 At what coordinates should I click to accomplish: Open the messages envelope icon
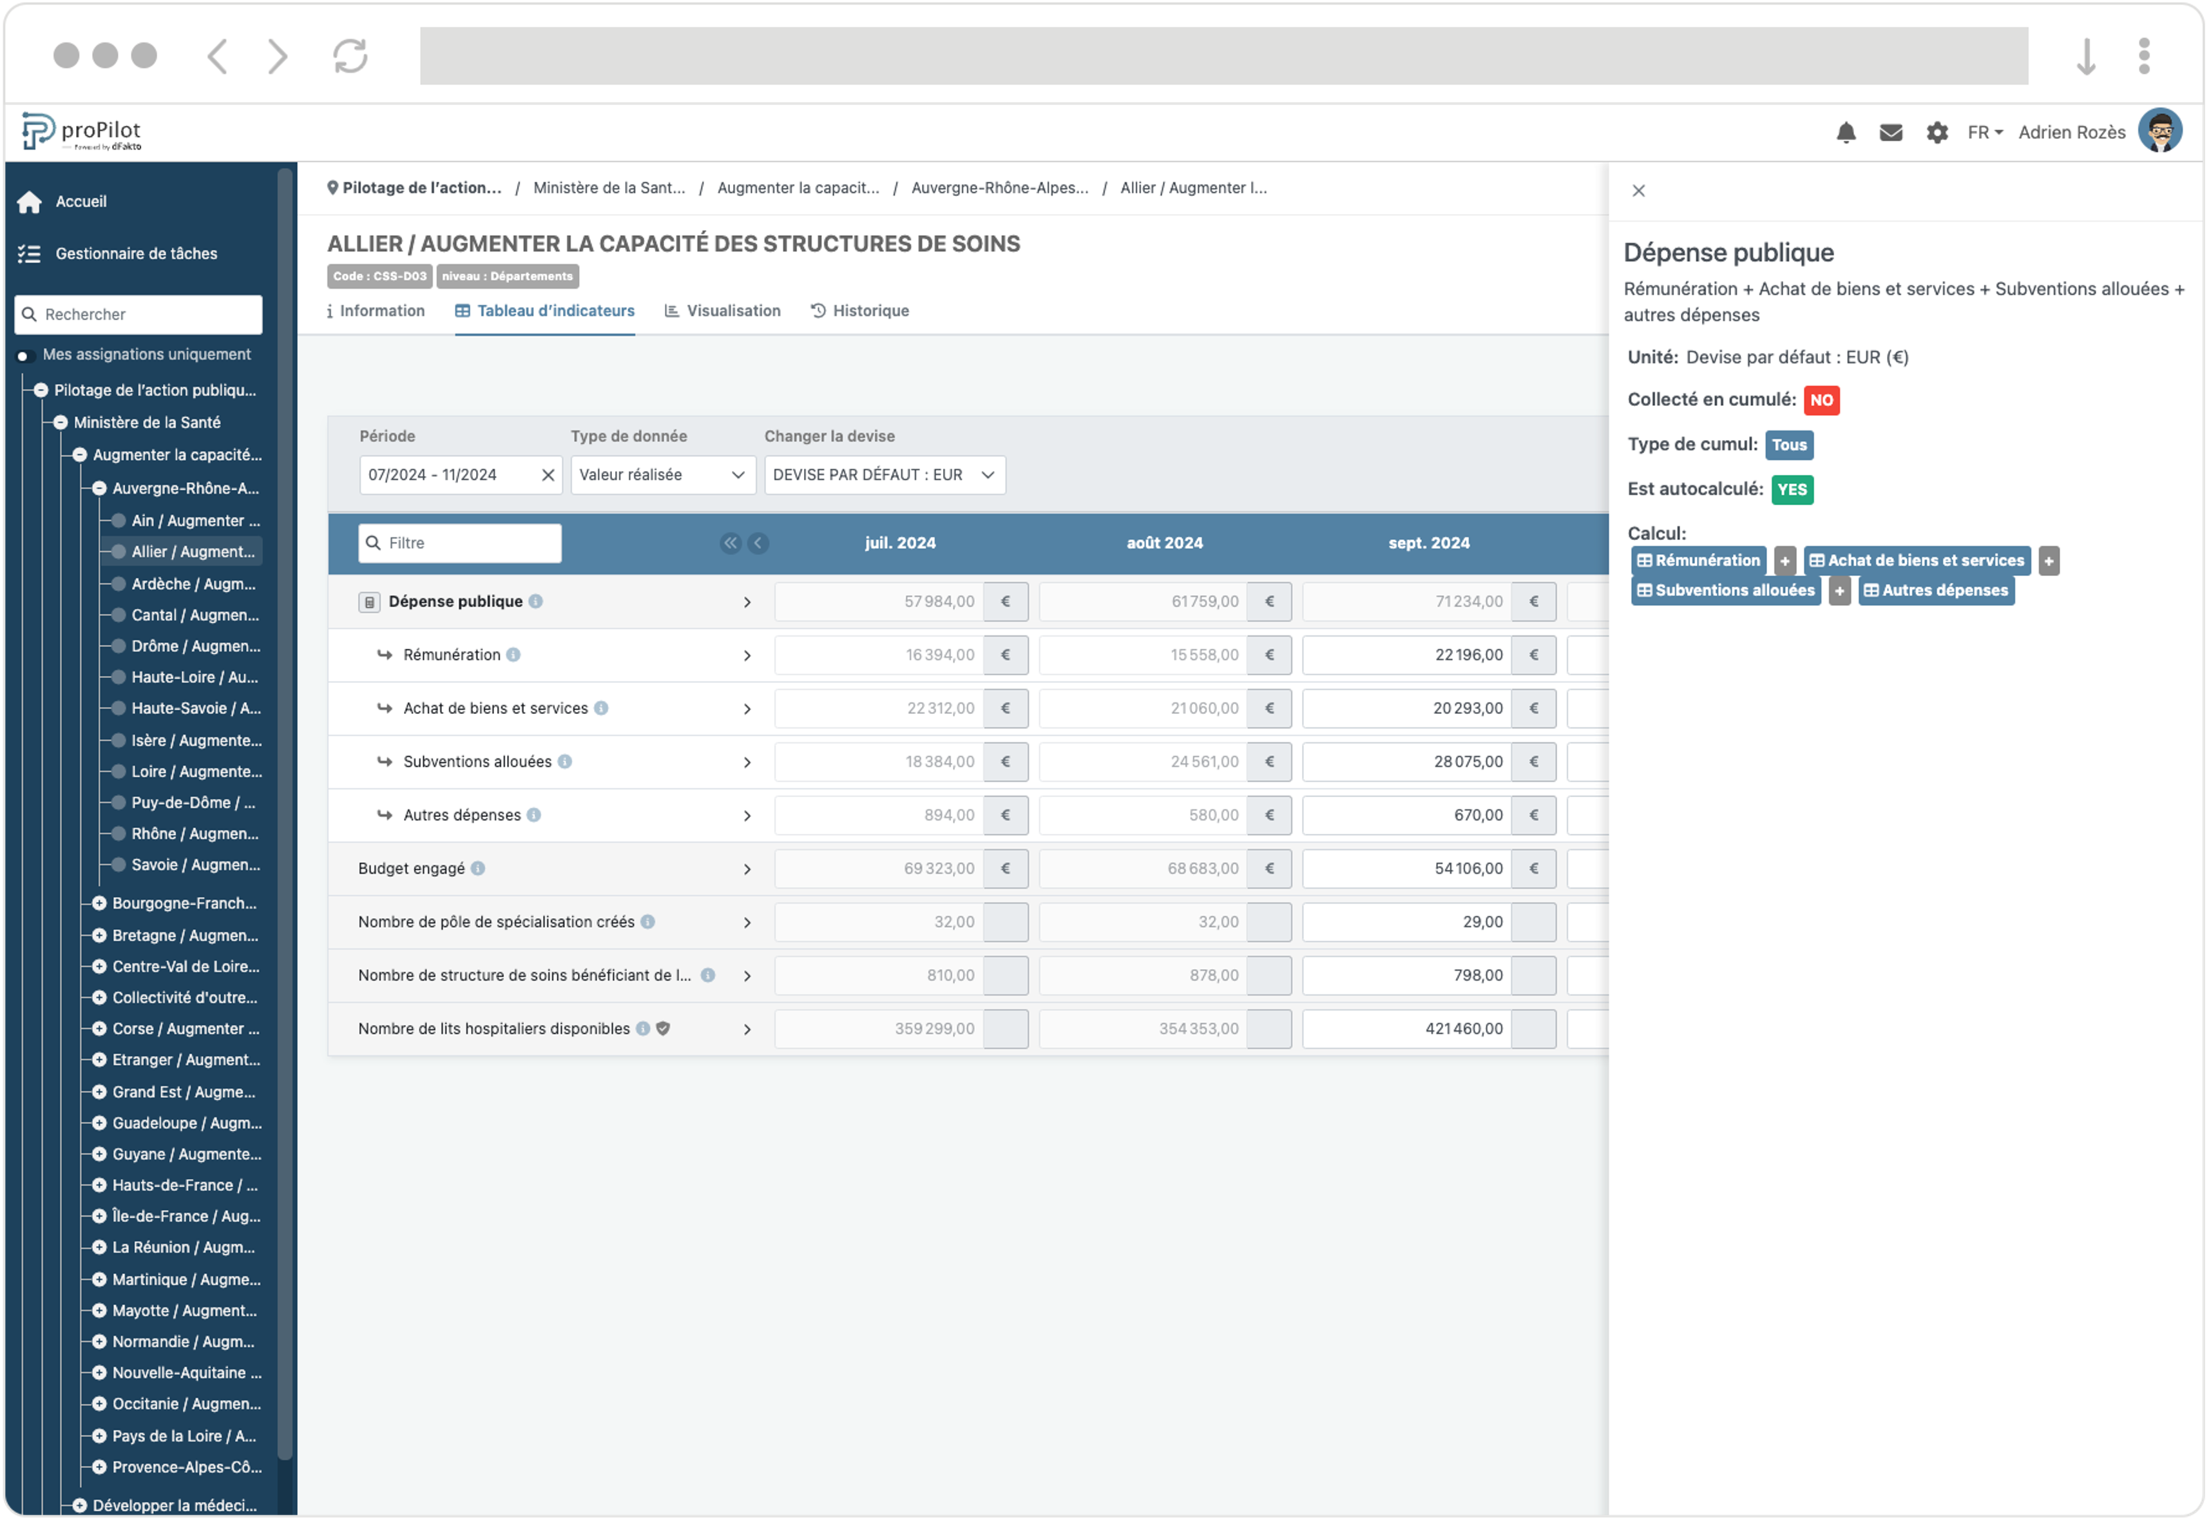click(1890, 133)
